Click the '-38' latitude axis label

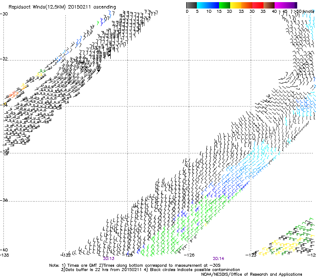click(4, 200)
